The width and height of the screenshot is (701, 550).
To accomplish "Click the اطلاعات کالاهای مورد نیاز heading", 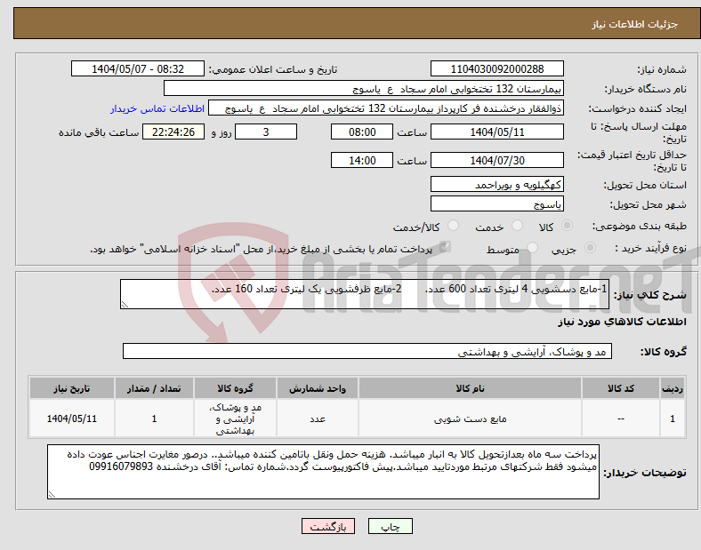I will [622, 322].
